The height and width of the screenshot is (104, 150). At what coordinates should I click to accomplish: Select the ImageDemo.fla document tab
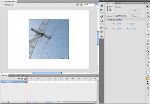9,1
